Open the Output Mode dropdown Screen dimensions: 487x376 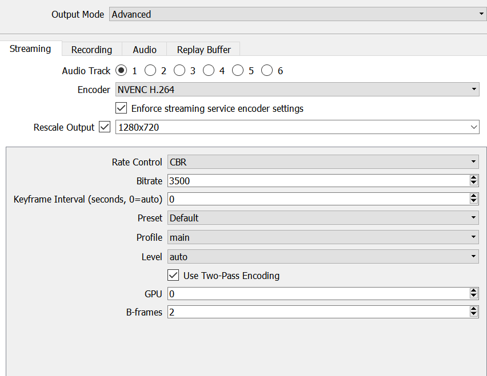(x=298, y=14)
